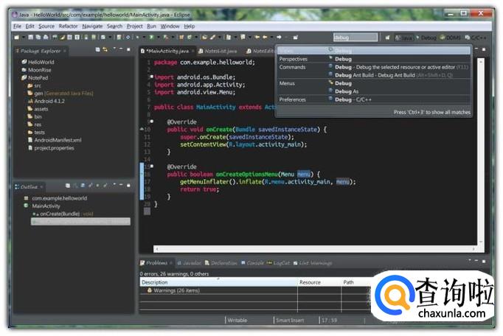Open the NotesList.java editor tab
503x336 pixels.
pyautogui.click(x=221, y=51)
